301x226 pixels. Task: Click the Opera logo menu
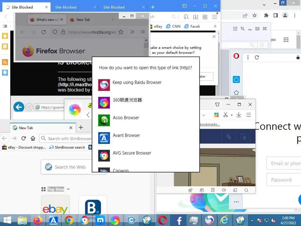(236, 56)
